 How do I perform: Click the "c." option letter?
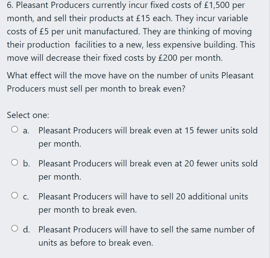tap(26, 197)
